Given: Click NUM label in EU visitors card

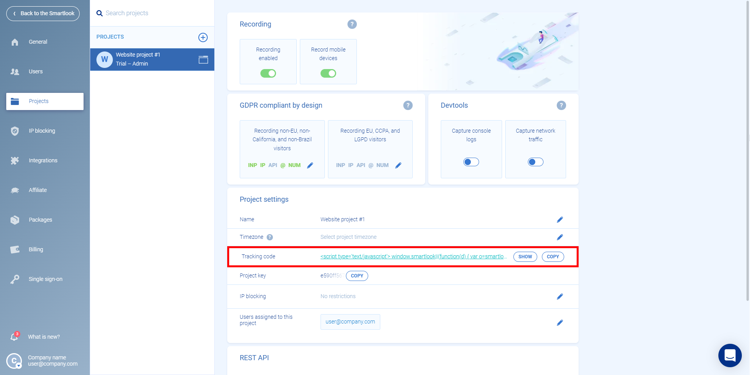Looking at the screenshot, I should [383, 165].
